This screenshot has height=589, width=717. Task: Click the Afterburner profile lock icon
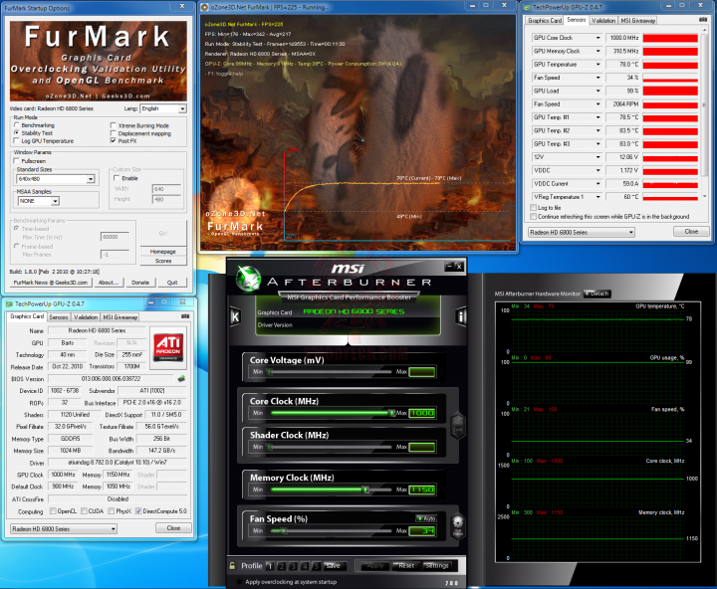click(x=232, y=566)
